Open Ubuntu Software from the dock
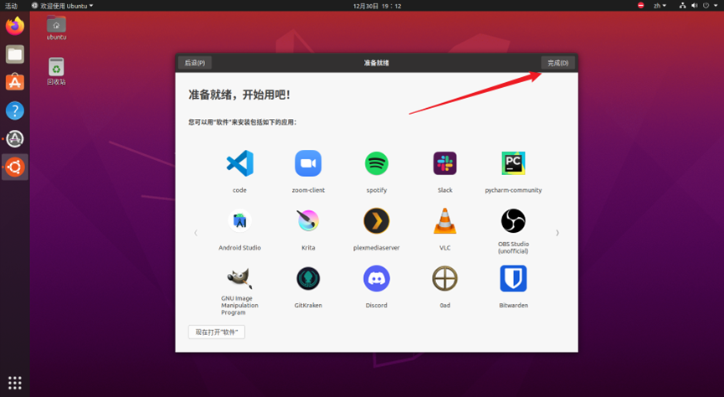Image resolution: width=724 pixels, height=397 pixels. click(x=15, y=82)
